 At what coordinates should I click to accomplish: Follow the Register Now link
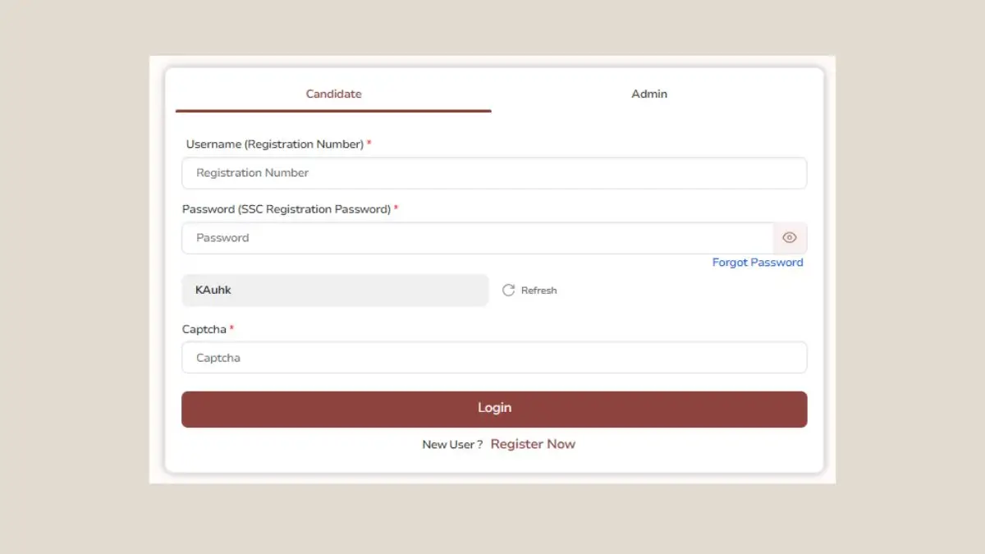533,444
